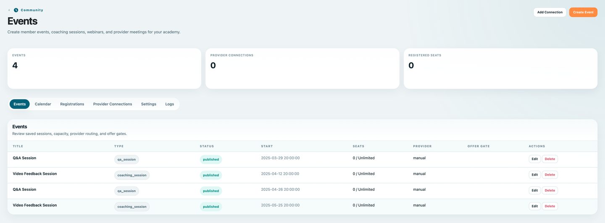Open the Provider Connections tab
The width and height of the screenshot is (605, 223).
point(113,104)
